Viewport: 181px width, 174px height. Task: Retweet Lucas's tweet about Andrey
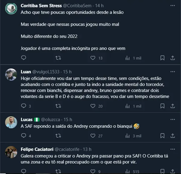tap(58, 136)
